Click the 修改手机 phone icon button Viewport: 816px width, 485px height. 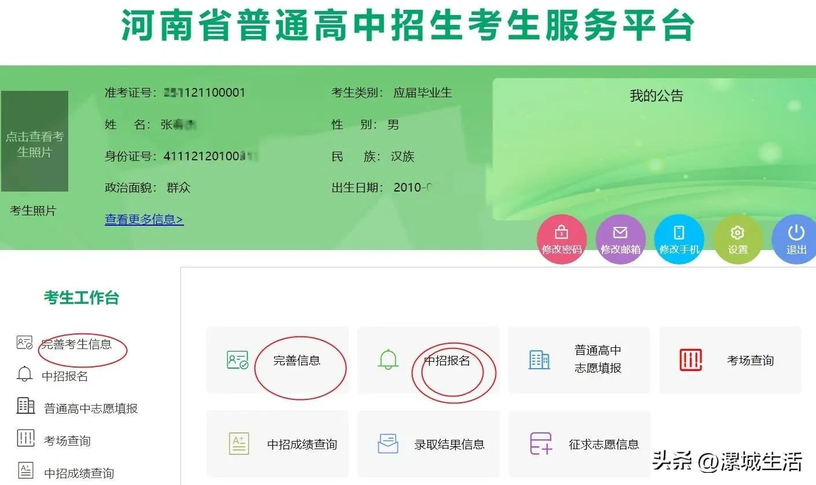pyautogui.click(x=679, y=239)
